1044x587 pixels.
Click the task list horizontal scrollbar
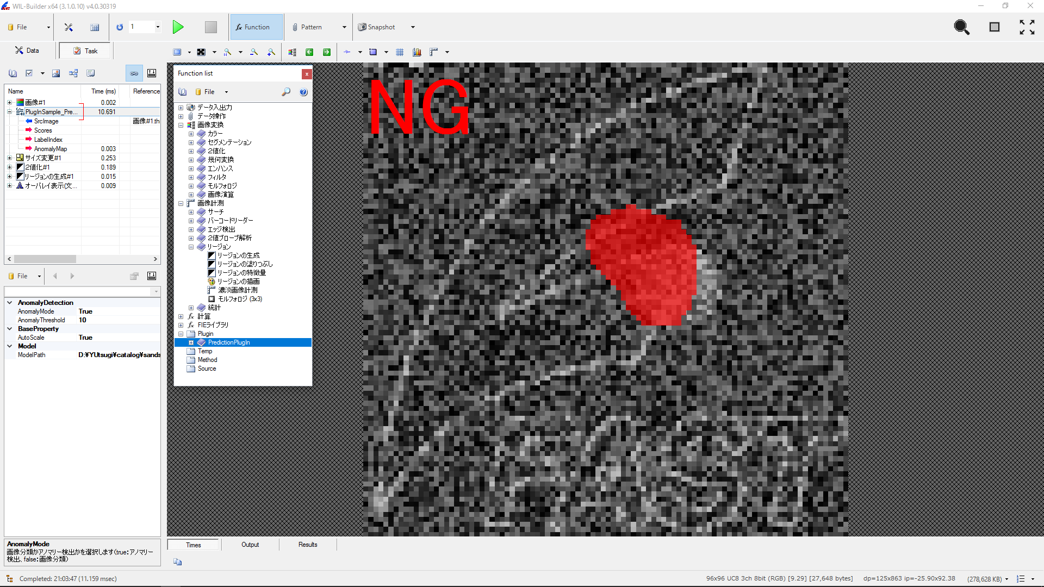[45, 259]
